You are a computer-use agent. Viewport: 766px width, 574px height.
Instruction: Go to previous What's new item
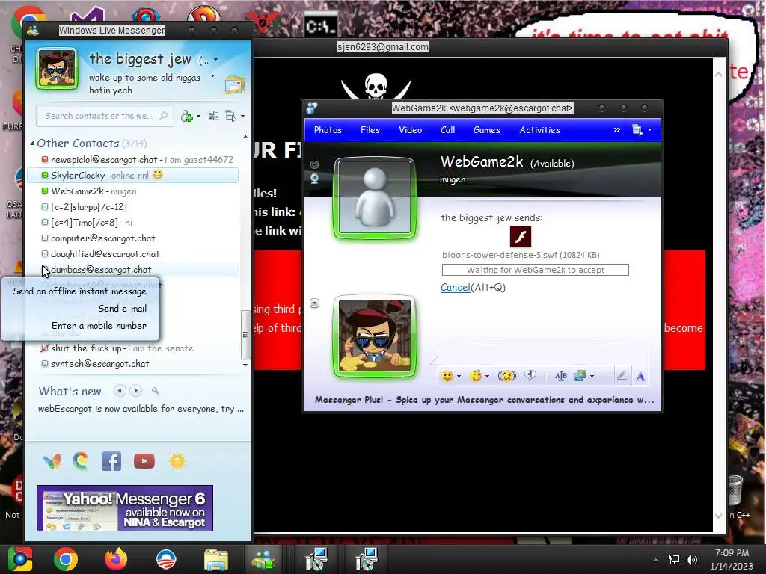tap(120, 390)
